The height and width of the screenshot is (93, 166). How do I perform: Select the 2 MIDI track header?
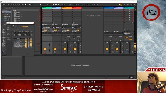point(57,8)
